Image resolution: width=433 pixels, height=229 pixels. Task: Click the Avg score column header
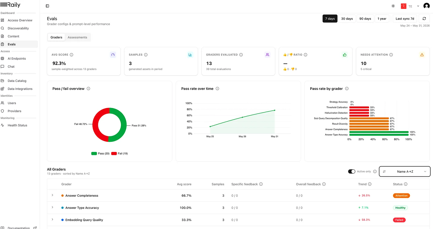pyautogui.click(x=184, y=184)
